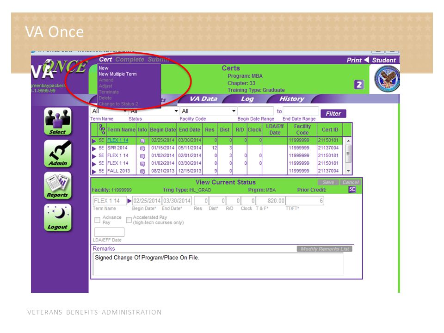Image resolution: width=444 pixels, height=333 pixels.
Task: Click the Remarks text area
Action: pyautogui.click(x=218, y=264)
